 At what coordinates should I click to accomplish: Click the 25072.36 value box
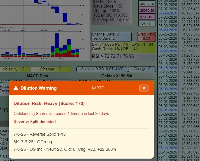147,11
